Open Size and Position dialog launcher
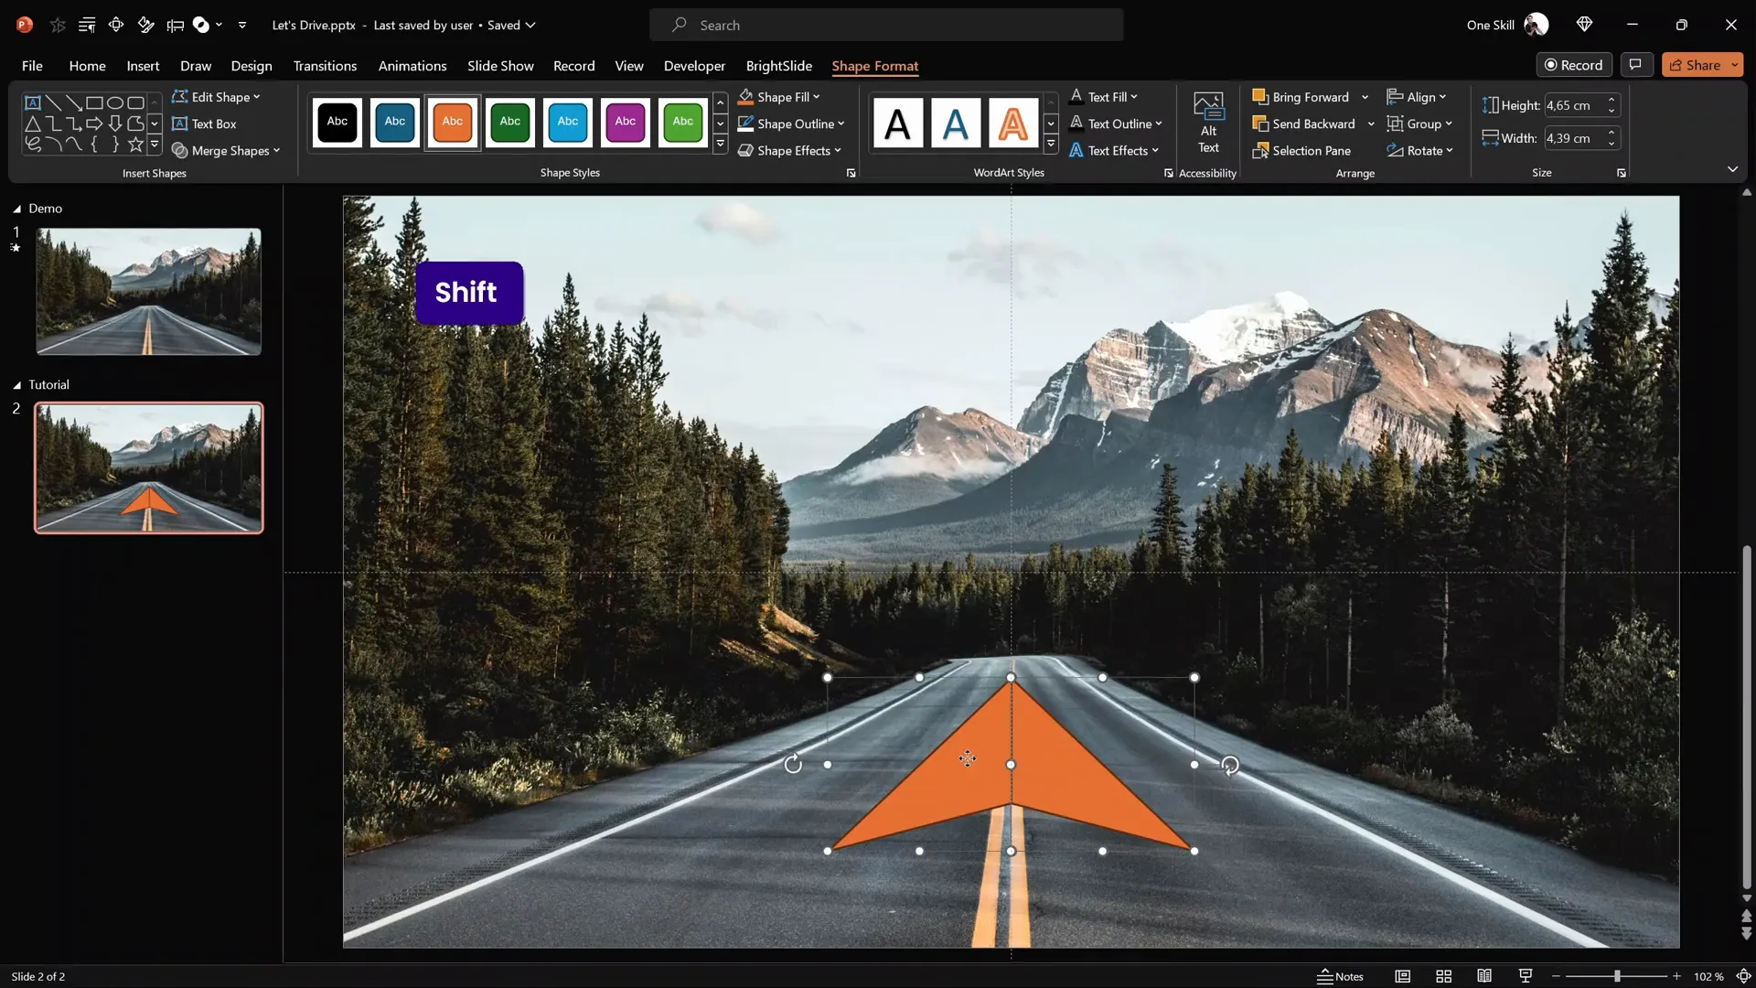Image resolution: width=1756 pixels, height=988 pixels. click(1622, 173)
